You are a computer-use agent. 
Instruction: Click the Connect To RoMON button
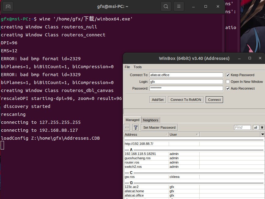186,100
